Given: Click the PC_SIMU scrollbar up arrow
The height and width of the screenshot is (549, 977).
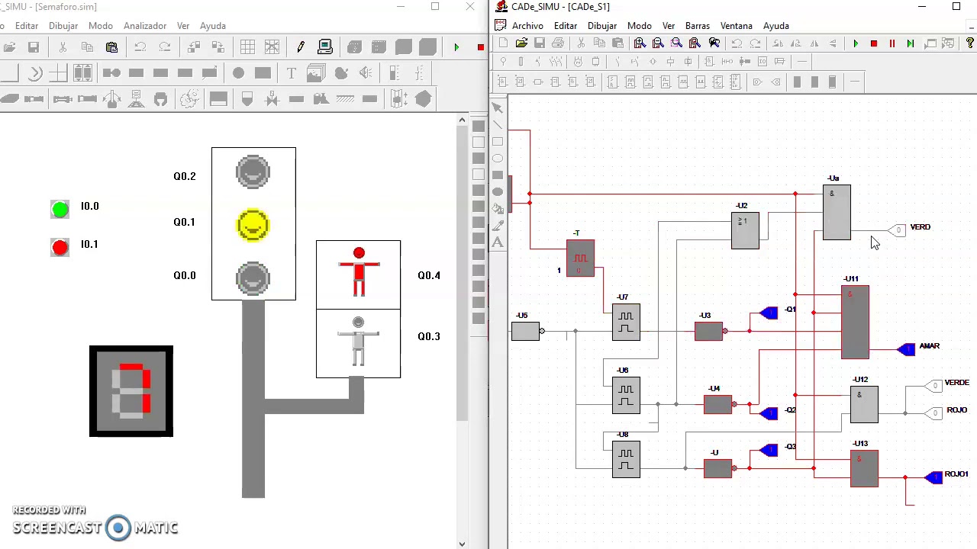Looking at the screenshot, I should click(463, 120).
